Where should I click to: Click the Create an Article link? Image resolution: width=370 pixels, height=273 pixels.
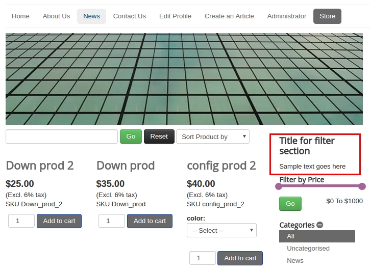229,16
